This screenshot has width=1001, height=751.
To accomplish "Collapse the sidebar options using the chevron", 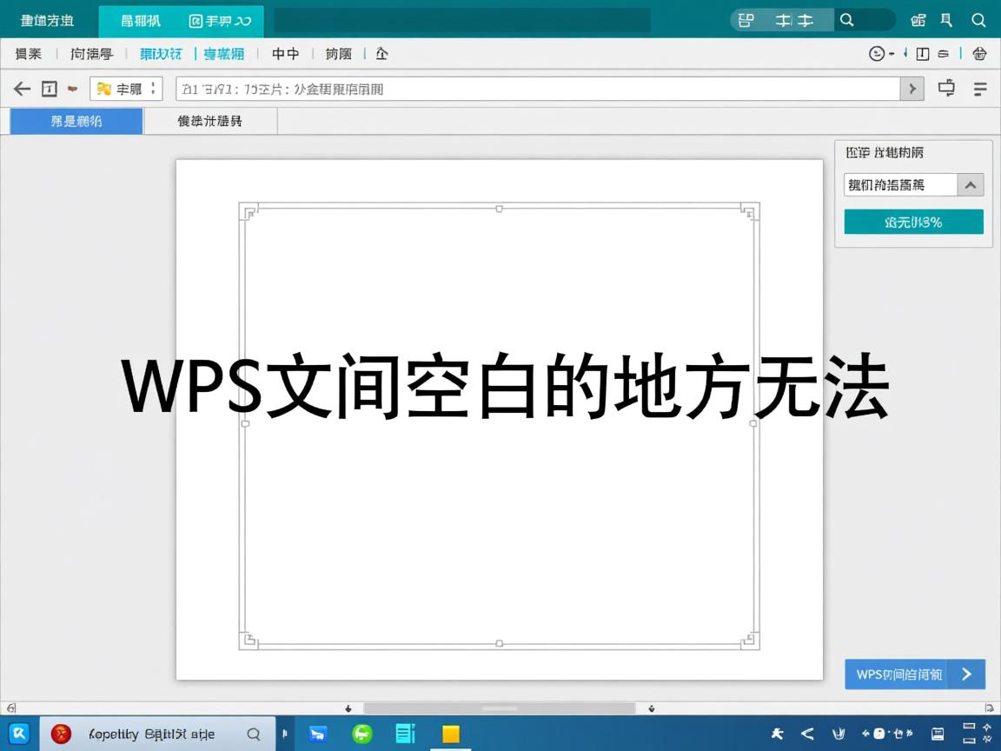I will click(x=971, y=184).
